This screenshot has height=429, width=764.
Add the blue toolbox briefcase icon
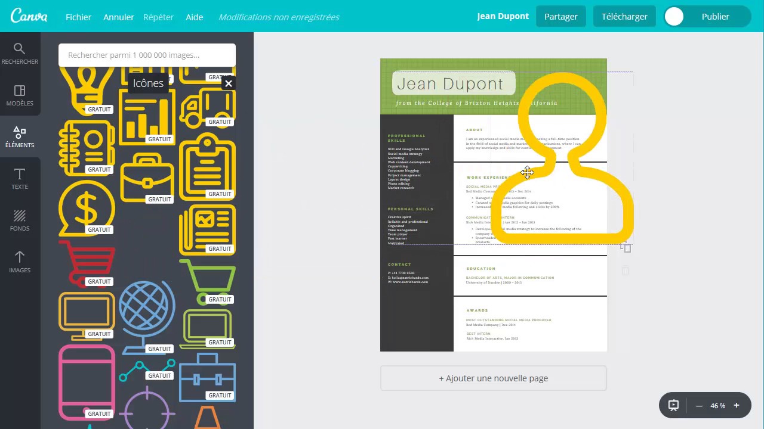208,376
